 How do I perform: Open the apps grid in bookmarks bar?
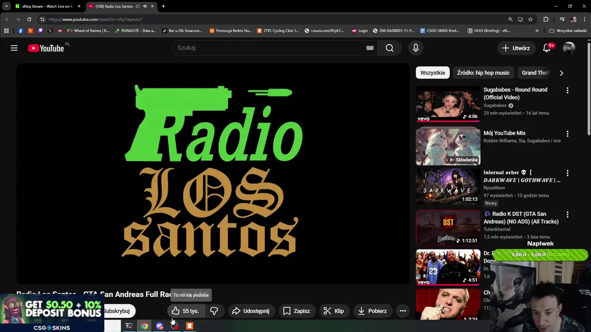click(6, 31)
